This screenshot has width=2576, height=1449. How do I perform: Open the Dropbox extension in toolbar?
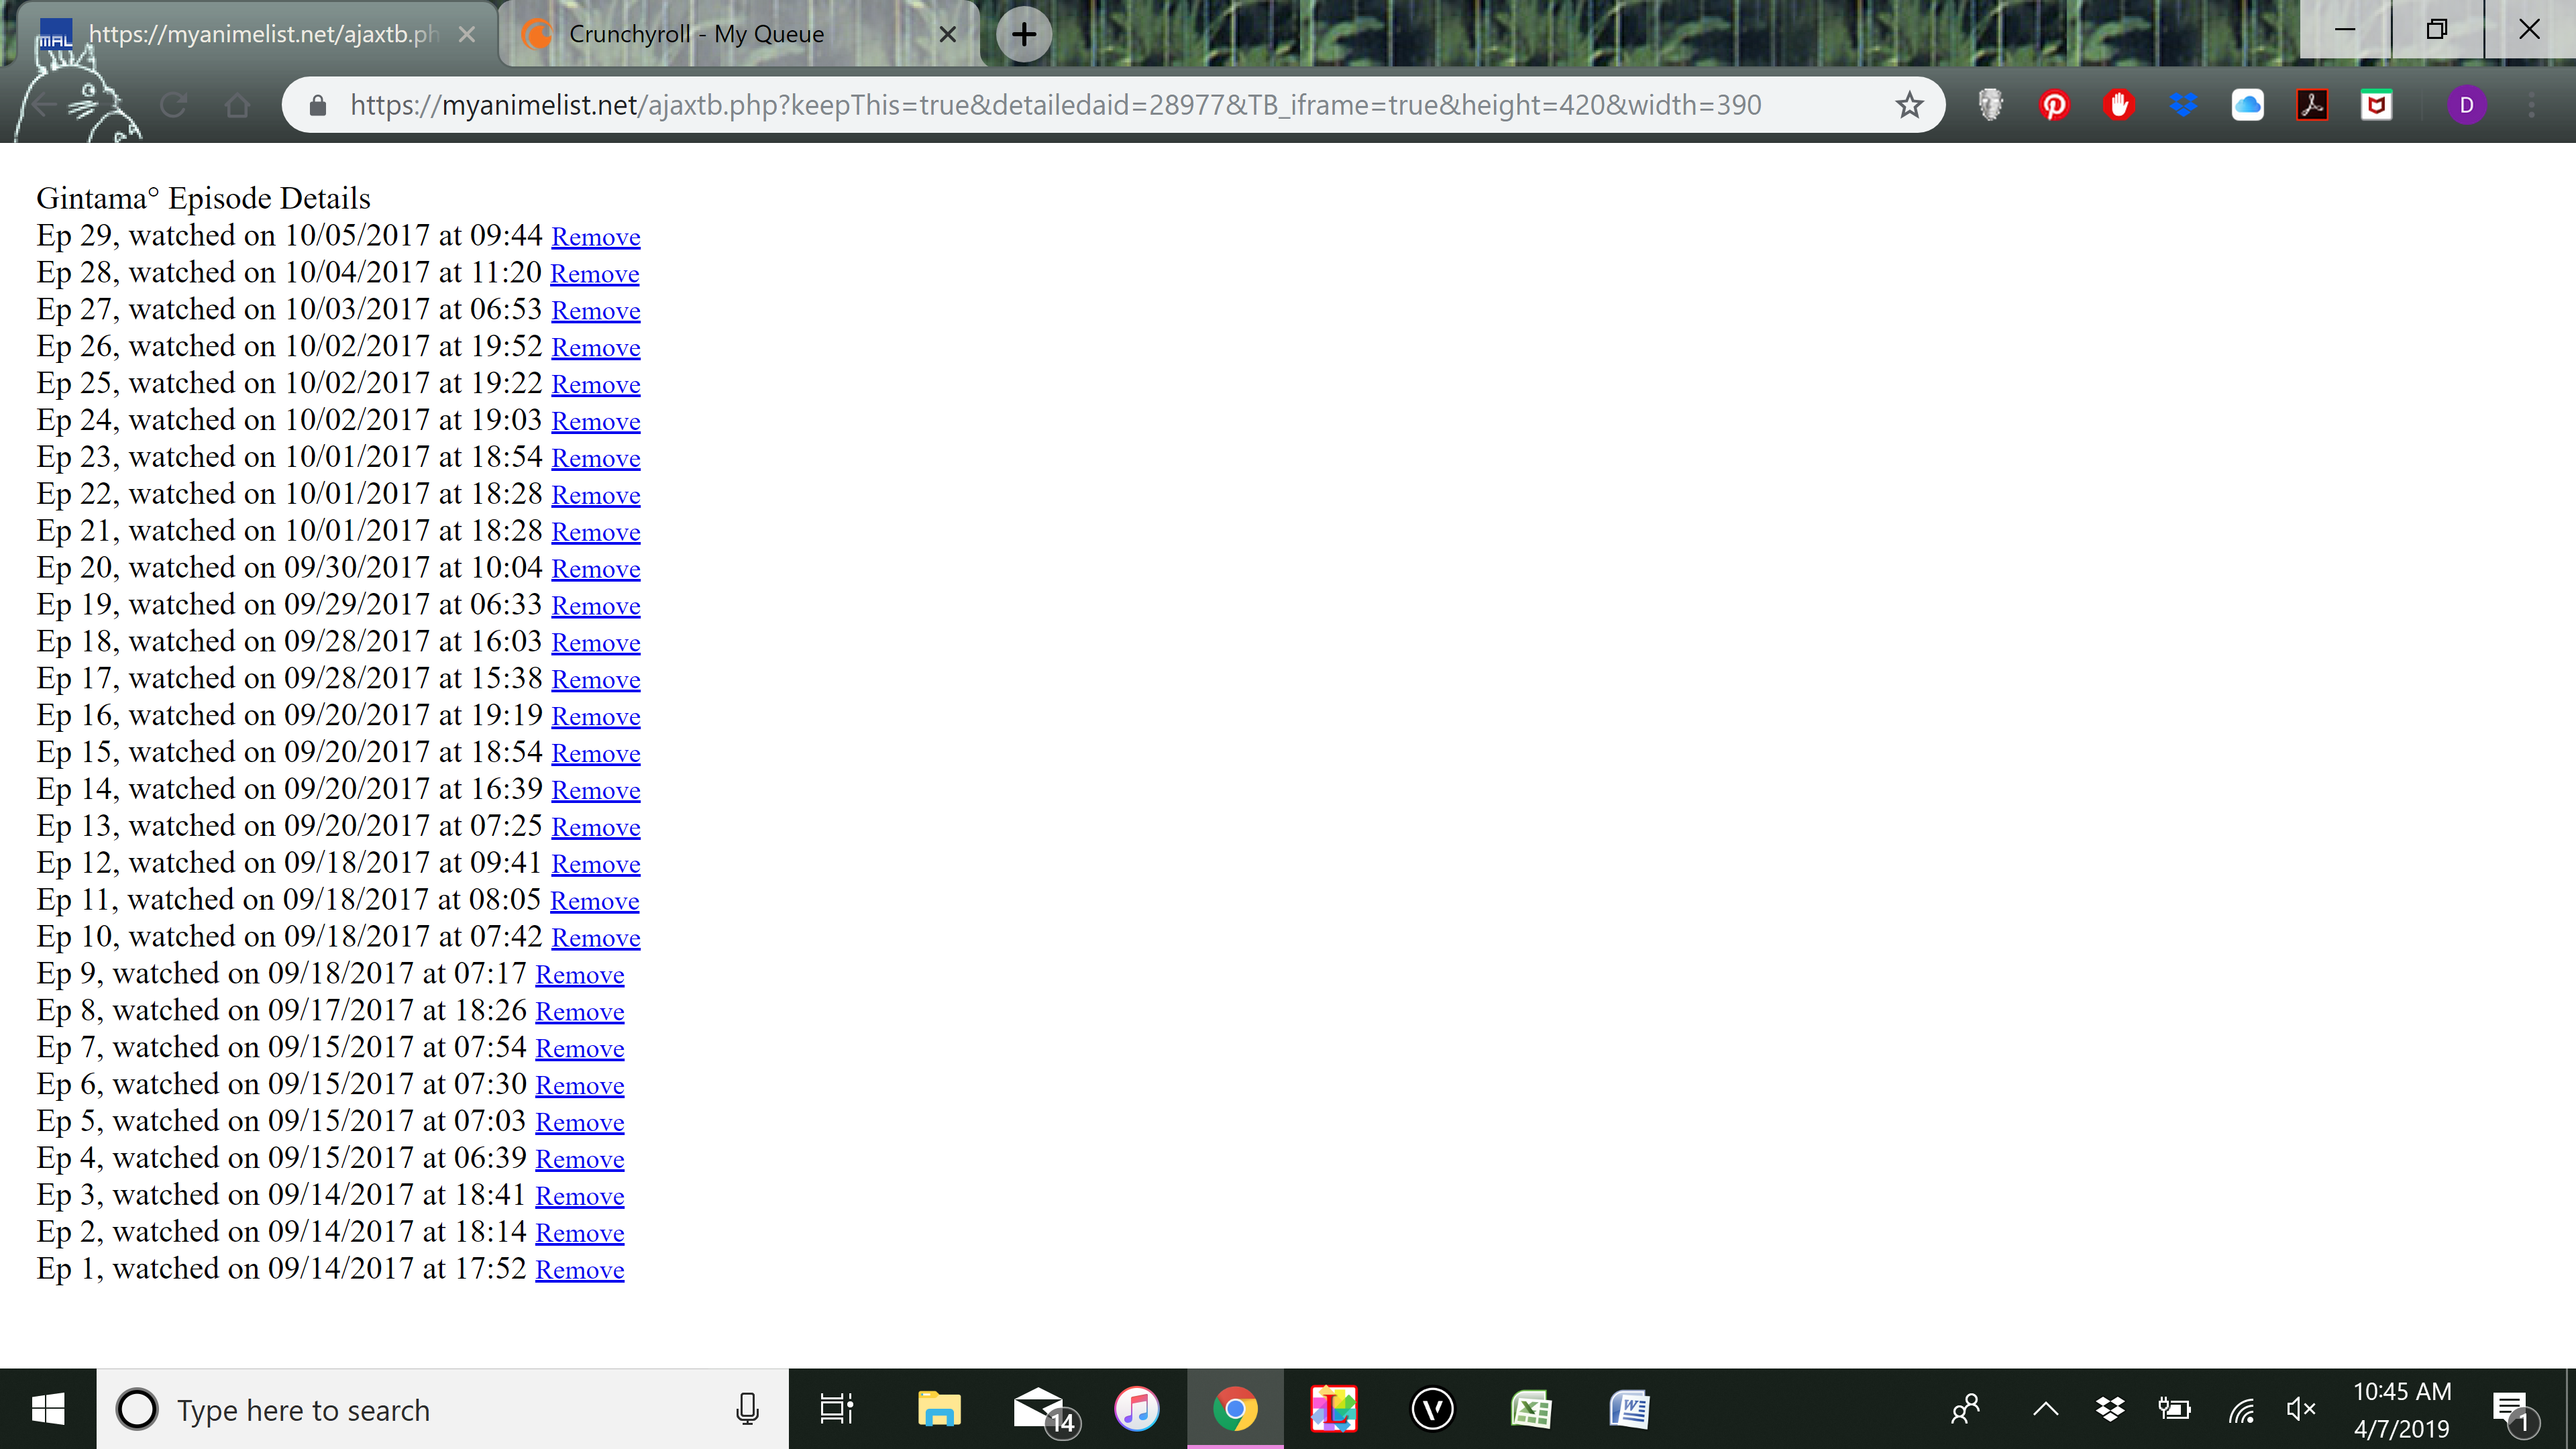click(x=2183, y=105)
